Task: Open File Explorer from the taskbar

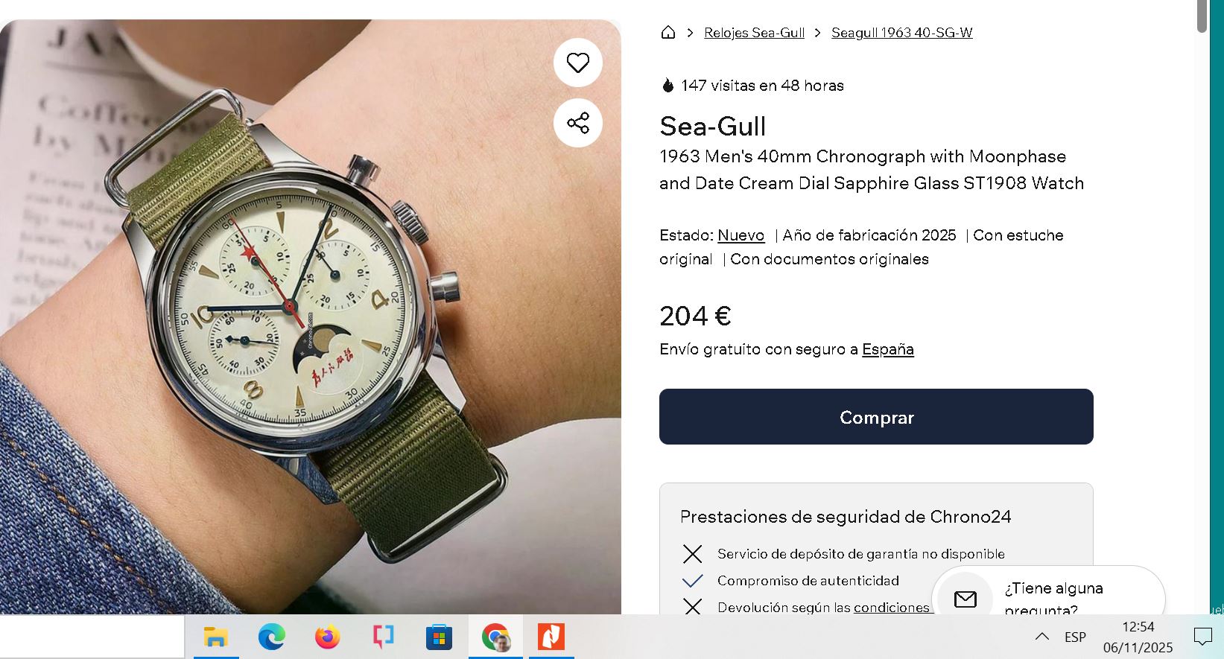Action: [215, 637]
